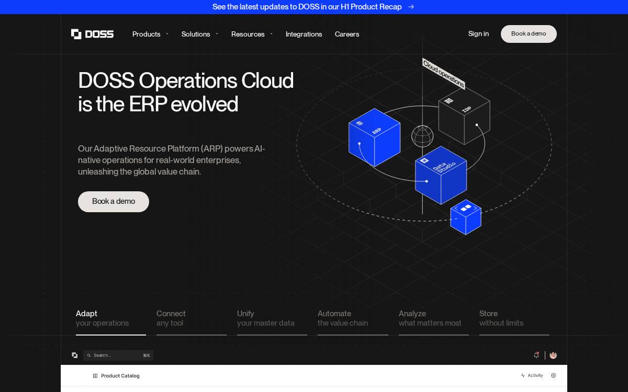Click the DOSS Operations Cloud headline

186,93
